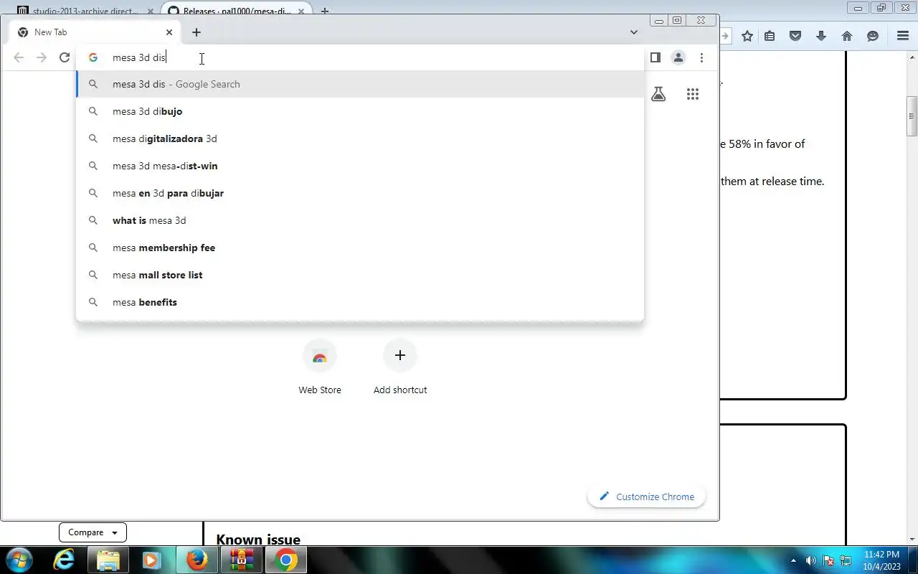The width and height of the screenshot is (918, 574).
Task: Open Chrome side panel icon
Action: [x=655, y=57]
